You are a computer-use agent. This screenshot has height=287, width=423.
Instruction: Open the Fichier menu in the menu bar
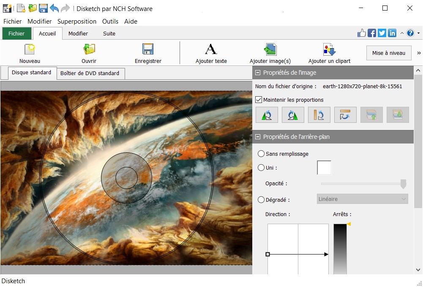[x=12, y=21]
